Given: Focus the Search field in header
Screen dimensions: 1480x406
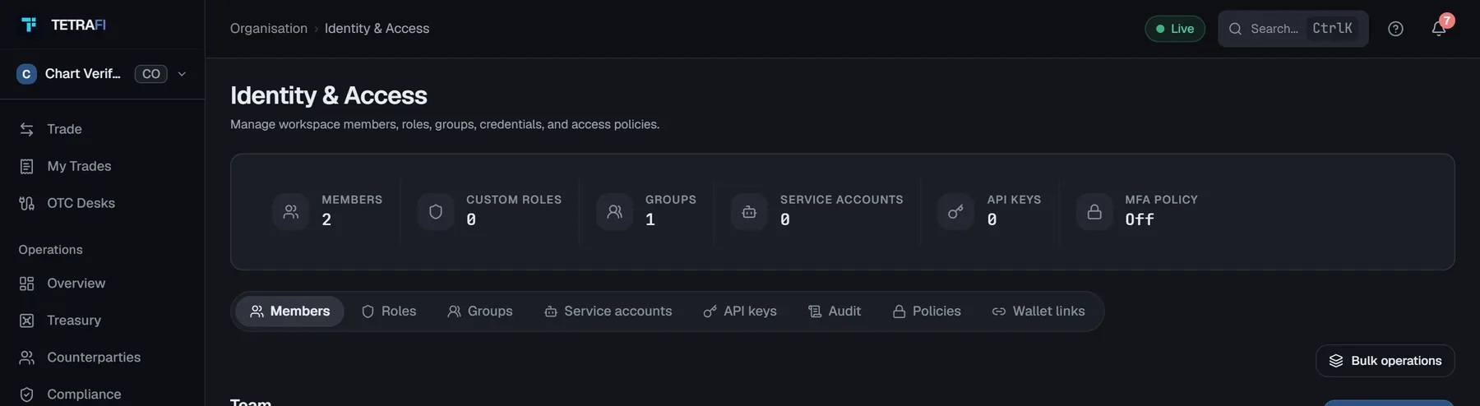Looking at the screenshot, I should pyautogui.click(x=1293, y=29).
